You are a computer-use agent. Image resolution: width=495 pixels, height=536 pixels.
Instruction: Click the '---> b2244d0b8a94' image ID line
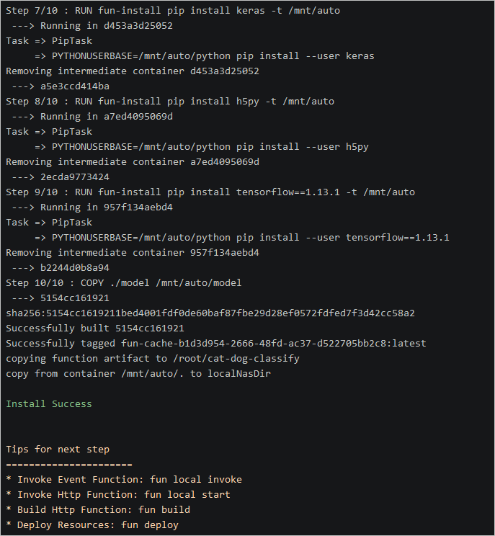[58, 268]
